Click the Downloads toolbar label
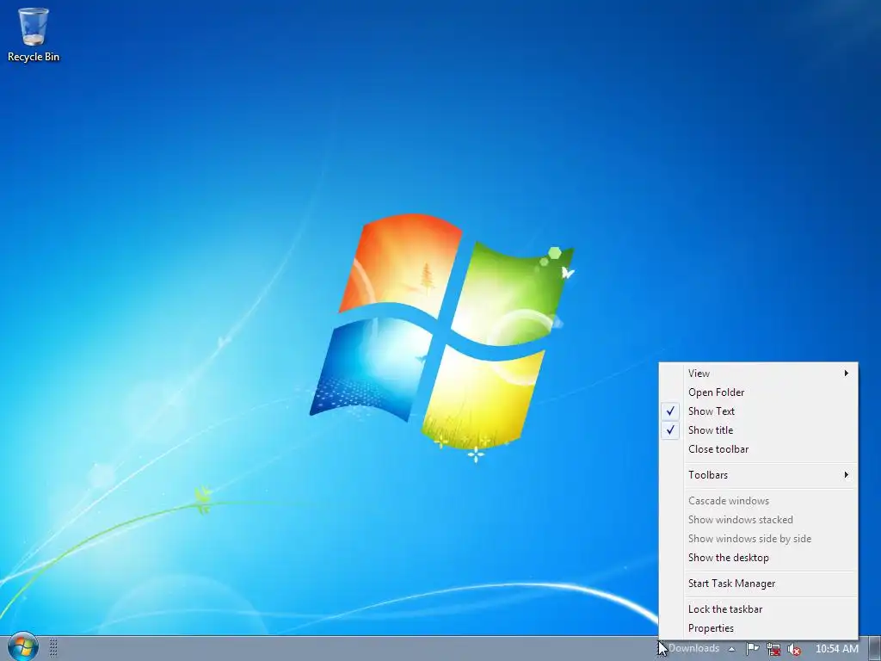The width and height of the screenshot is (881, 661). (x=694, y=649)
